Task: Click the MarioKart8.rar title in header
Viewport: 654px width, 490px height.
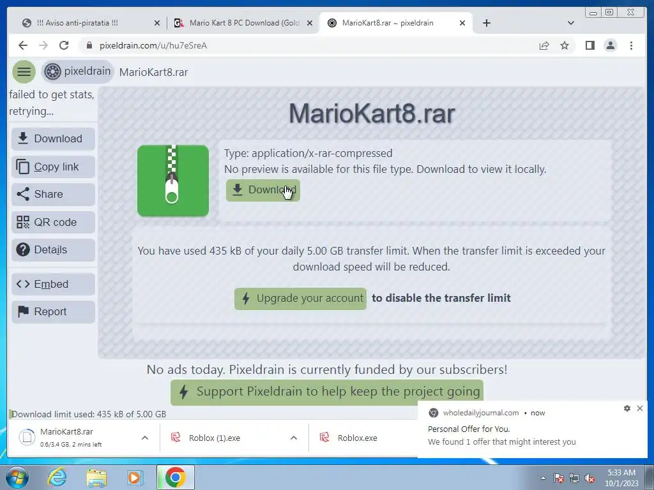Action: (153, 72)
